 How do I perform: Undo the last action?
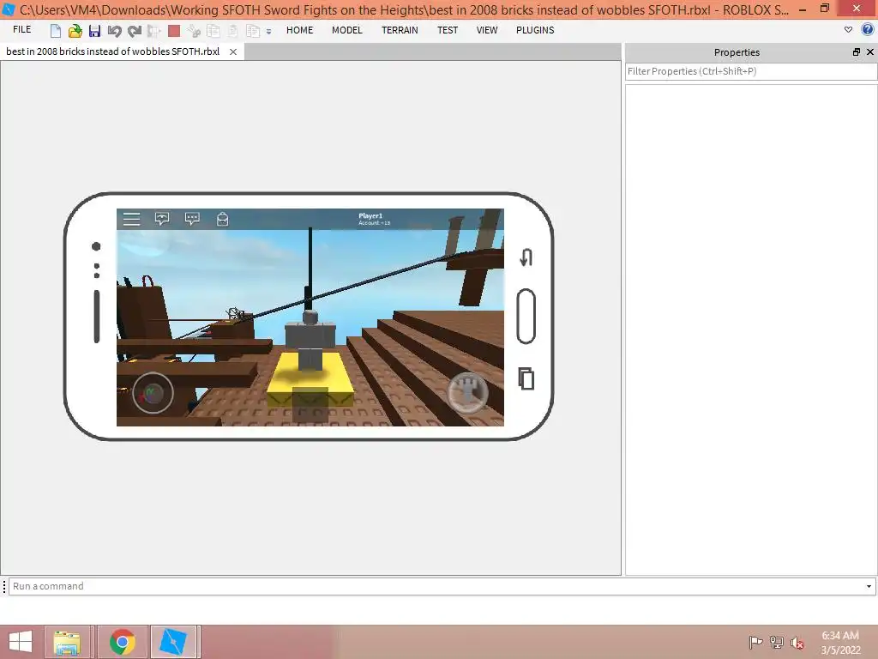pos(114,31)
